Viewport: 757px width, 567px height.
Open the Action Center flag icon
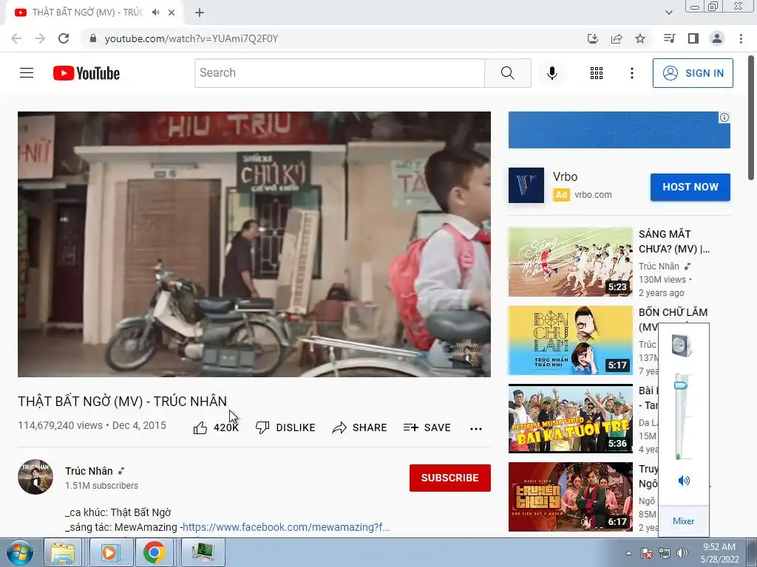646,553
